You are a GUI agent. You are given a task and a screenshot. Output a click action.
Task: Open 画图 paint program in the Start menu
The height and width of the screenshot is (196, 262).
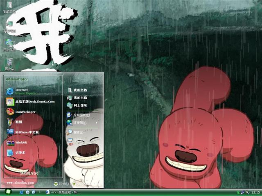click(x=14, y=122)
